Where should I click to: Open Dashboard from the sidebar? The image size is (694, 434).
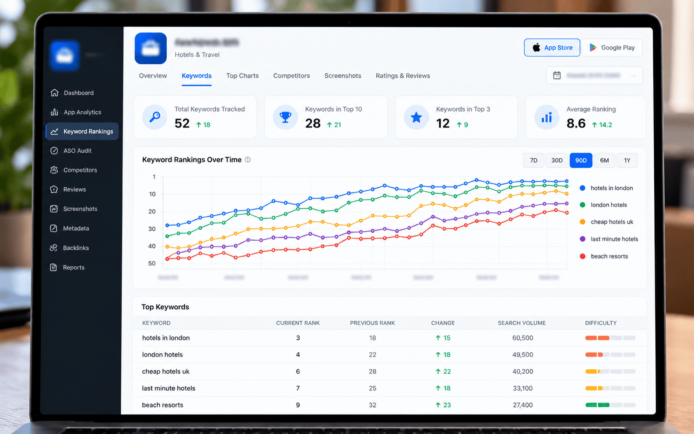pos(78,93)
